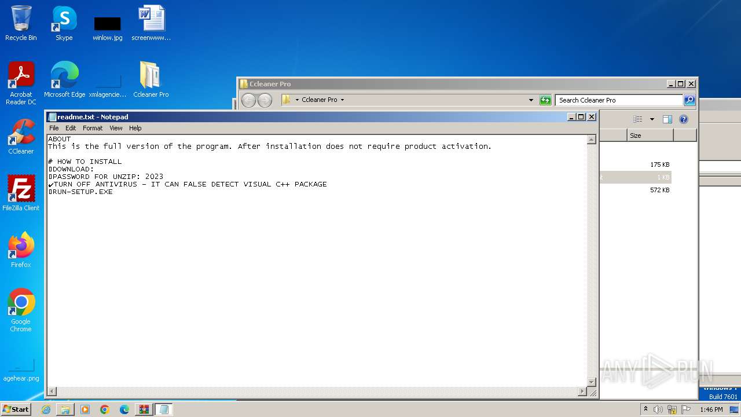
Task: Click the # HOW TO INSTALL line
Action: click(85, 162)
